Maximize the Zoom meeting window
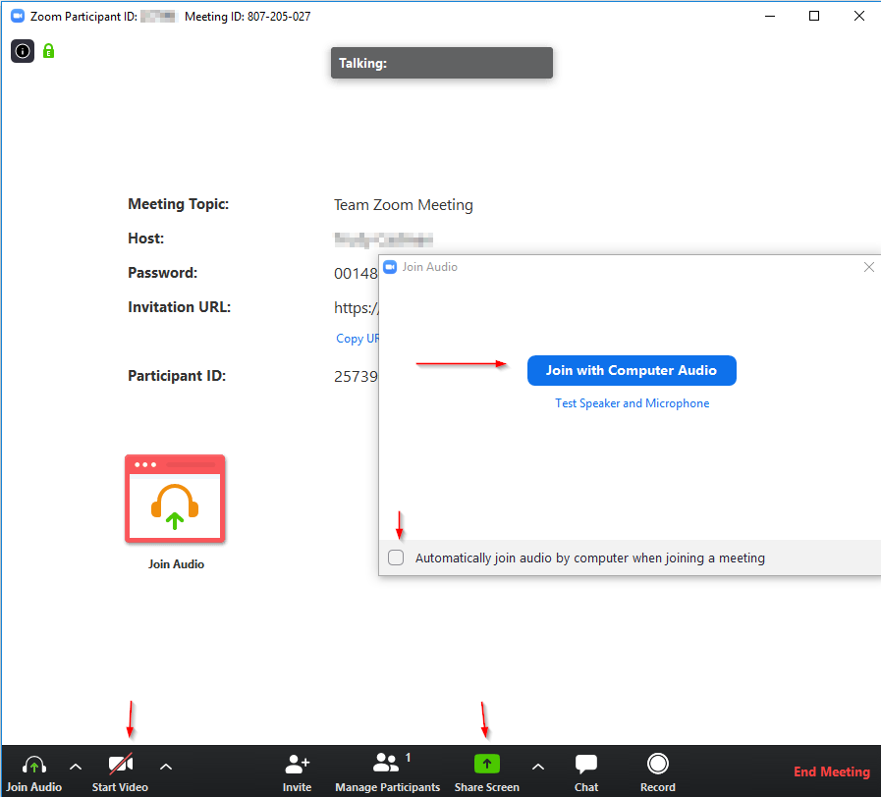 coord(814,17)
